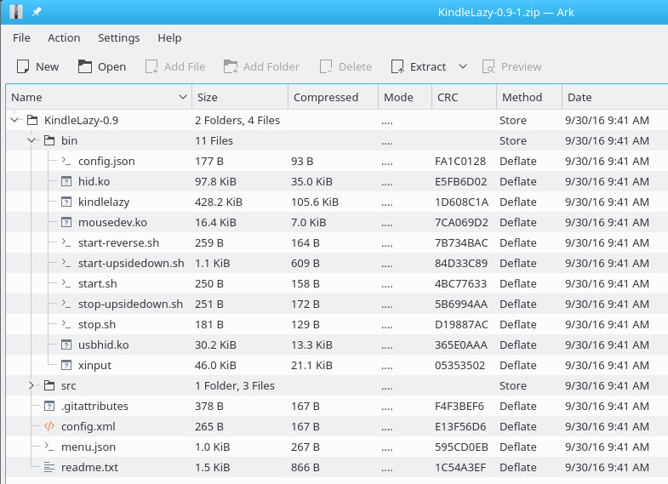This screenshot has width=668, height=484.
Task: Select the kindlelazy file name
Action: pos(104,202)
